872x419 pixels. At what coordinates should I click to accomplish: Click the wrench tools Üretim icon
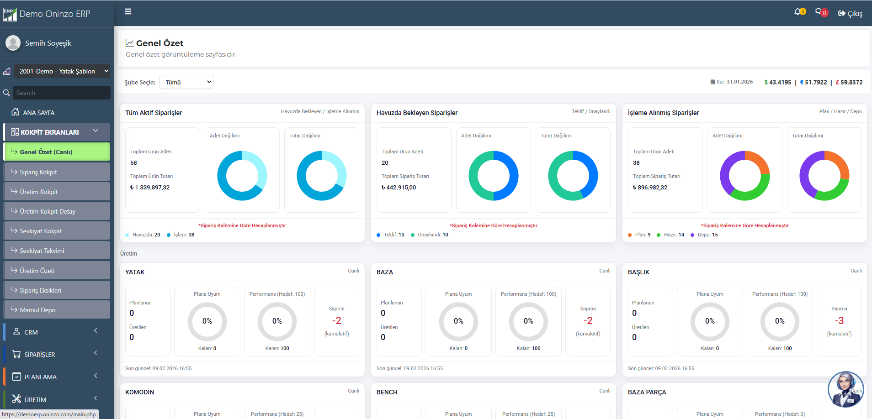tap(16, 399)
